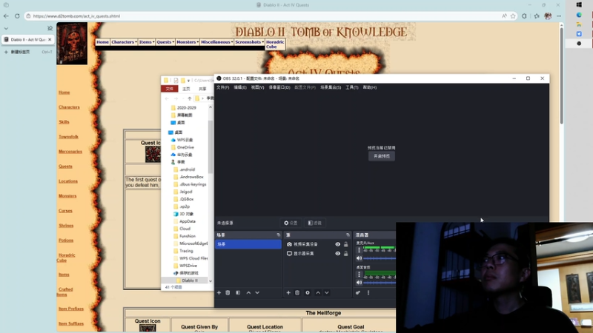Open options dots for Mic/Aux channel
The image size is (593, 333).
point(359,250)
